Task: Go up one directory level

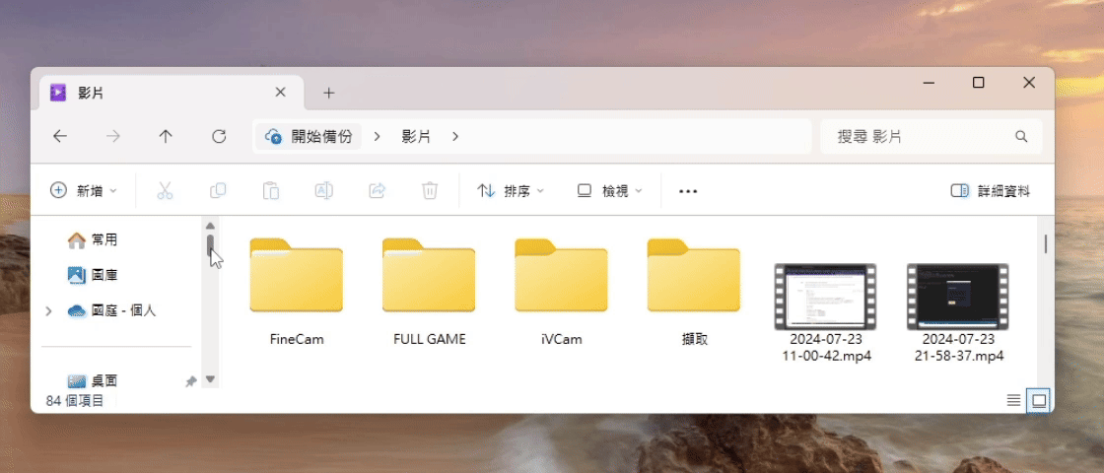Action: (x=166, y=137)
